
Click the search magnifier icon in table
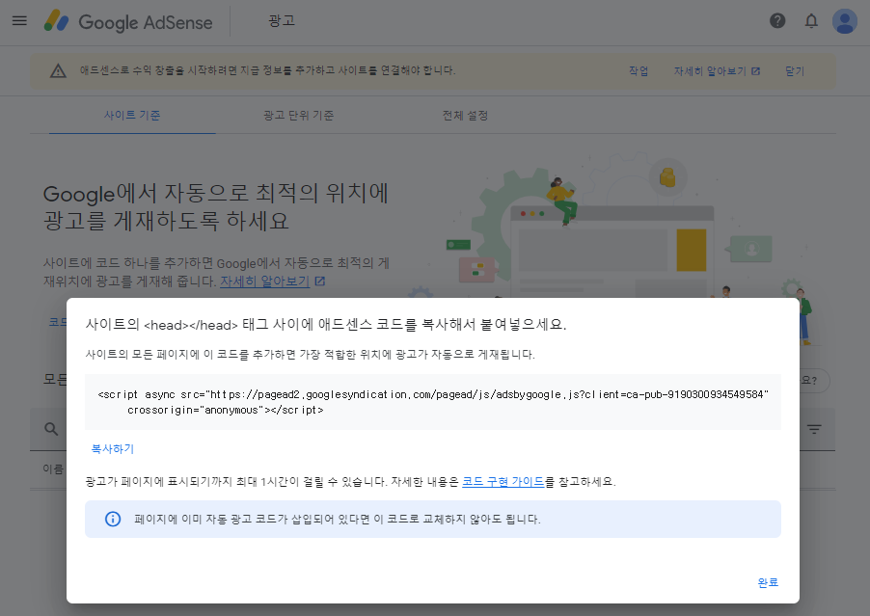click(51, 429)
